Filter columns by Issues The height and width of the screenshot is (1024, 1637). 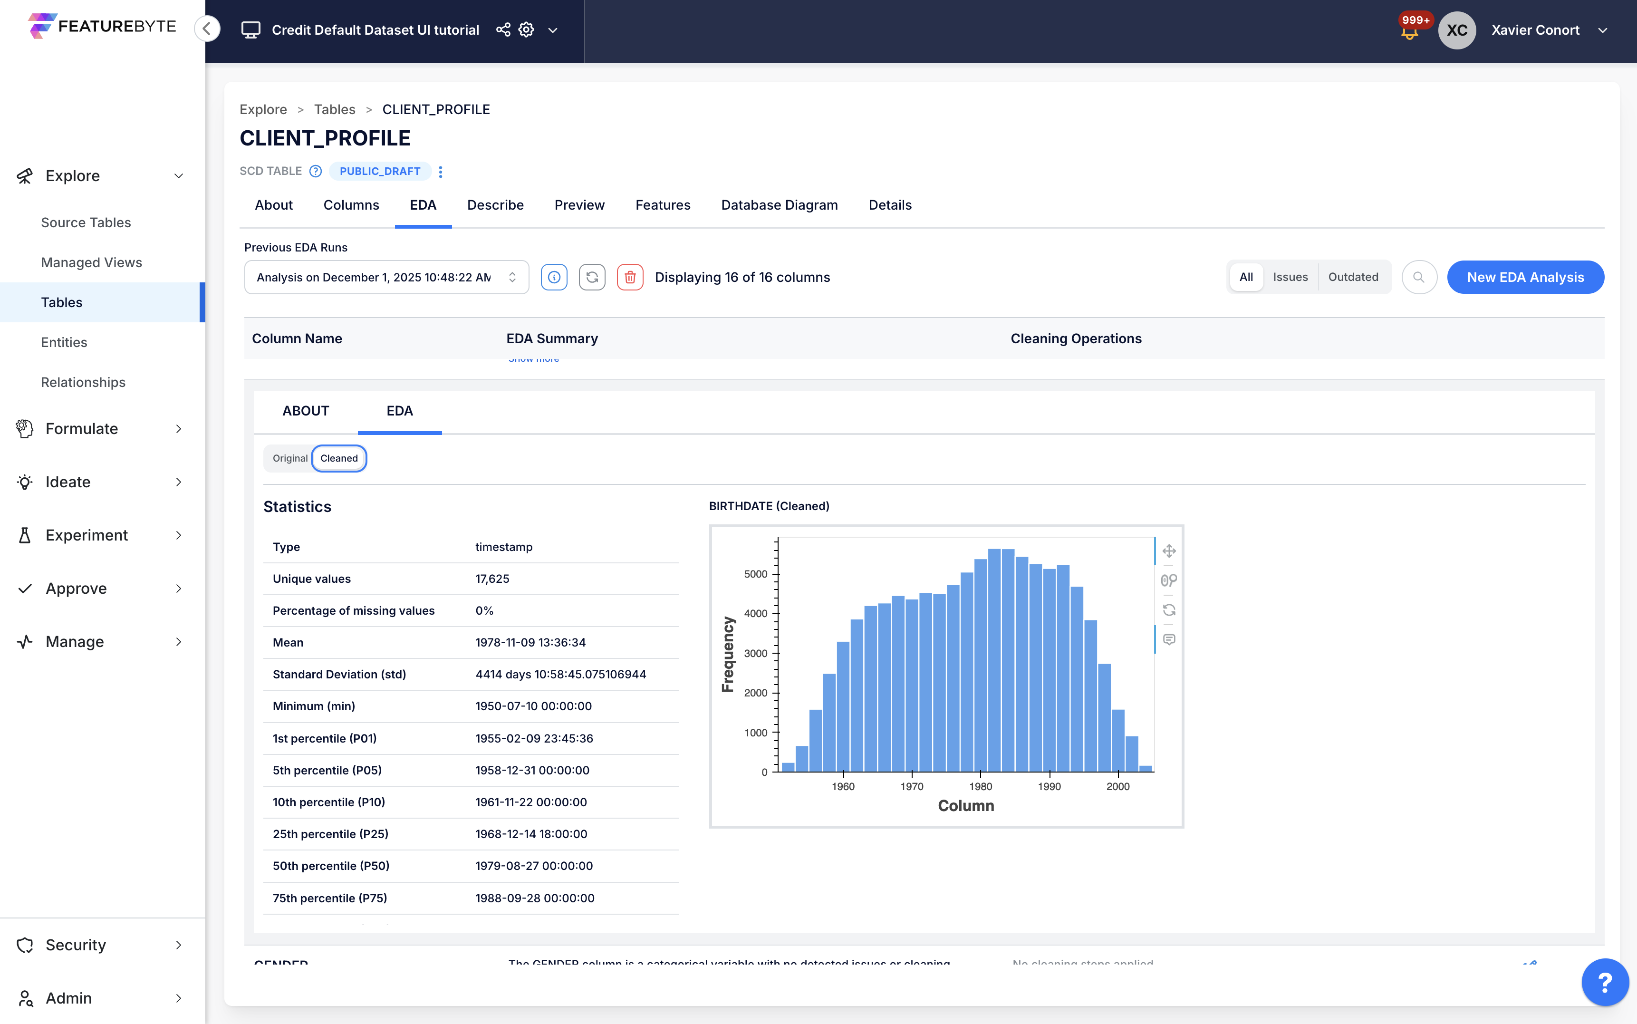click(1290, 277)
